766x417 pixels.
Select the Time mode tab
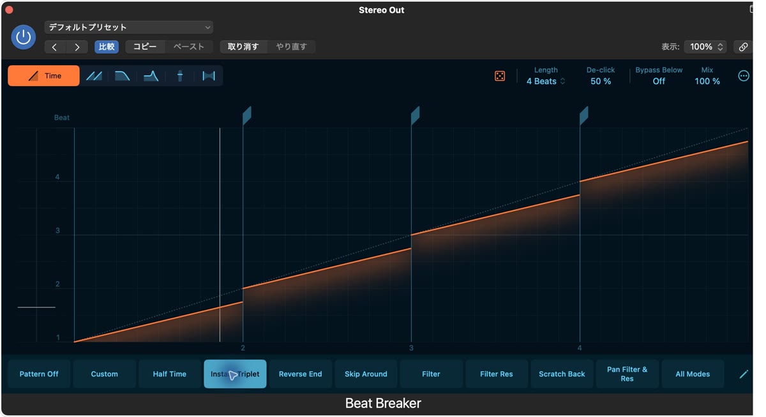(x=44, y=76)
